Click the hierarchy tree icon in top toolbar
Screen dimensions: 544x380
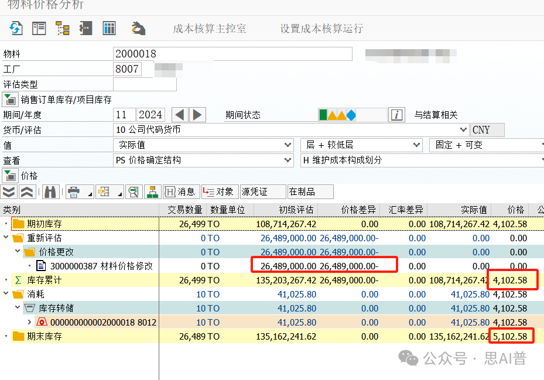(x=62, y=28)
